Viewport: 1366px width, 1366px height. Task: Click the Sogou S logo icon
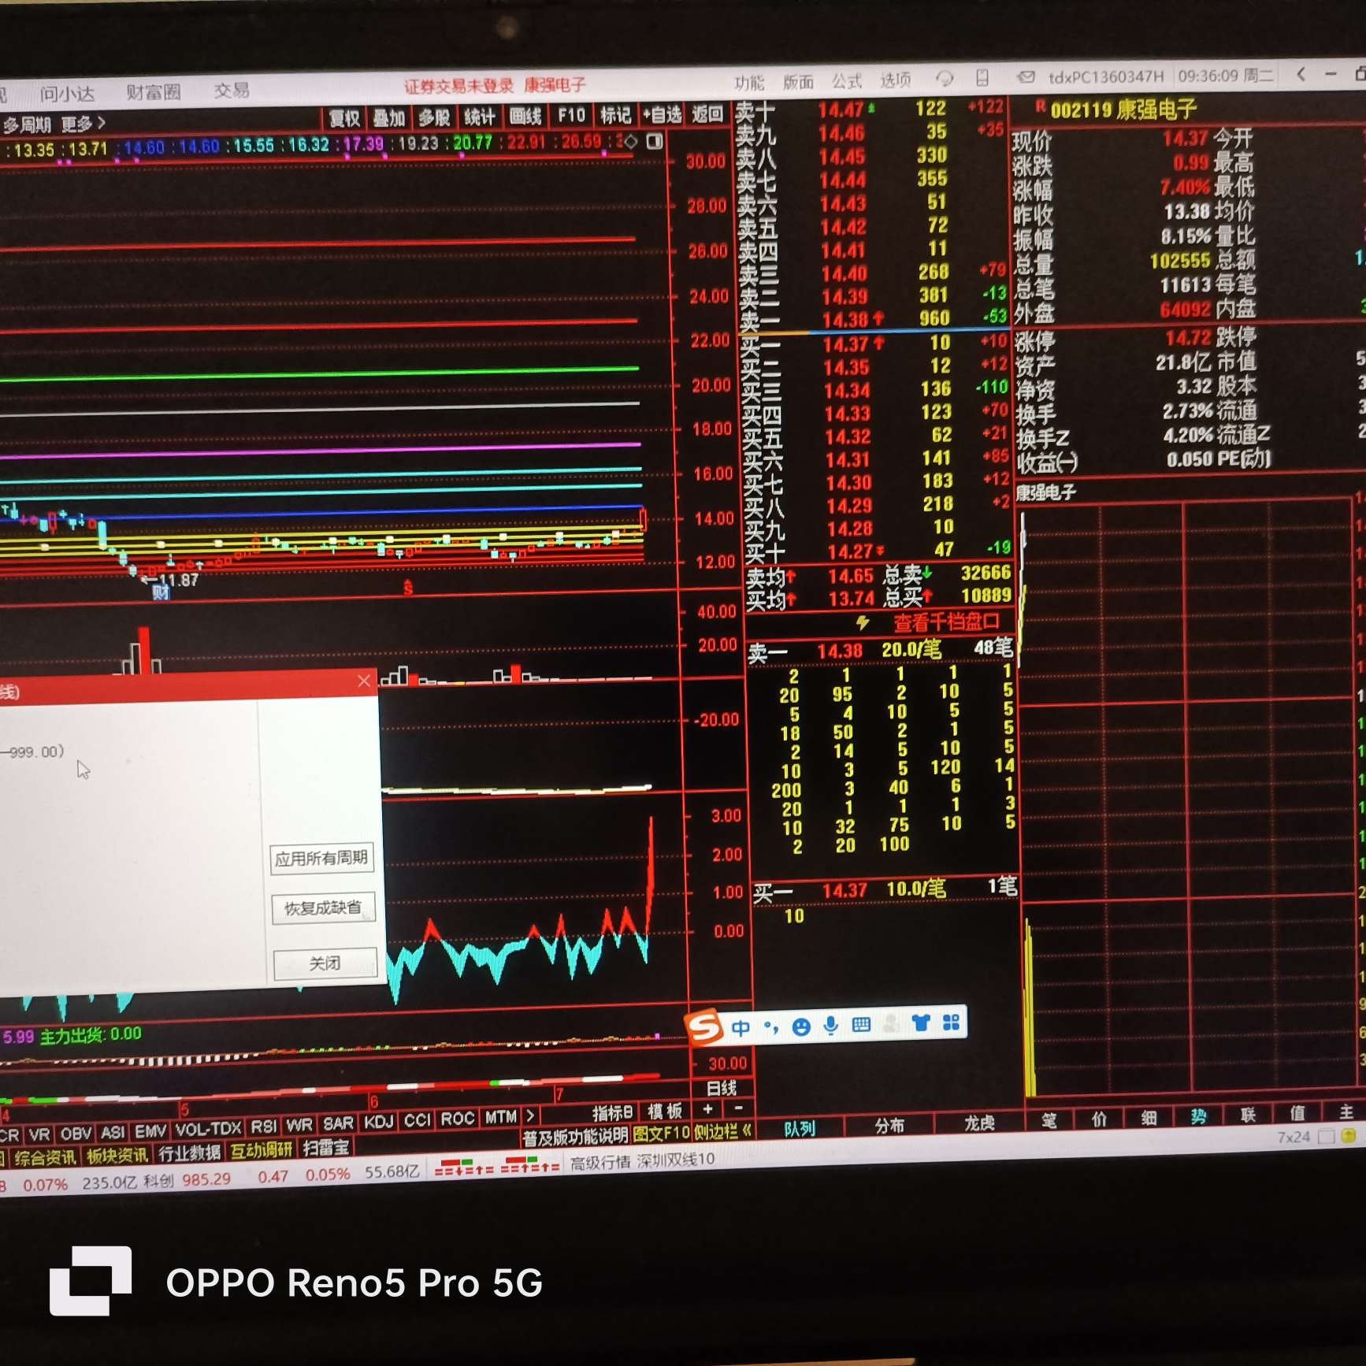[704, 1027]
